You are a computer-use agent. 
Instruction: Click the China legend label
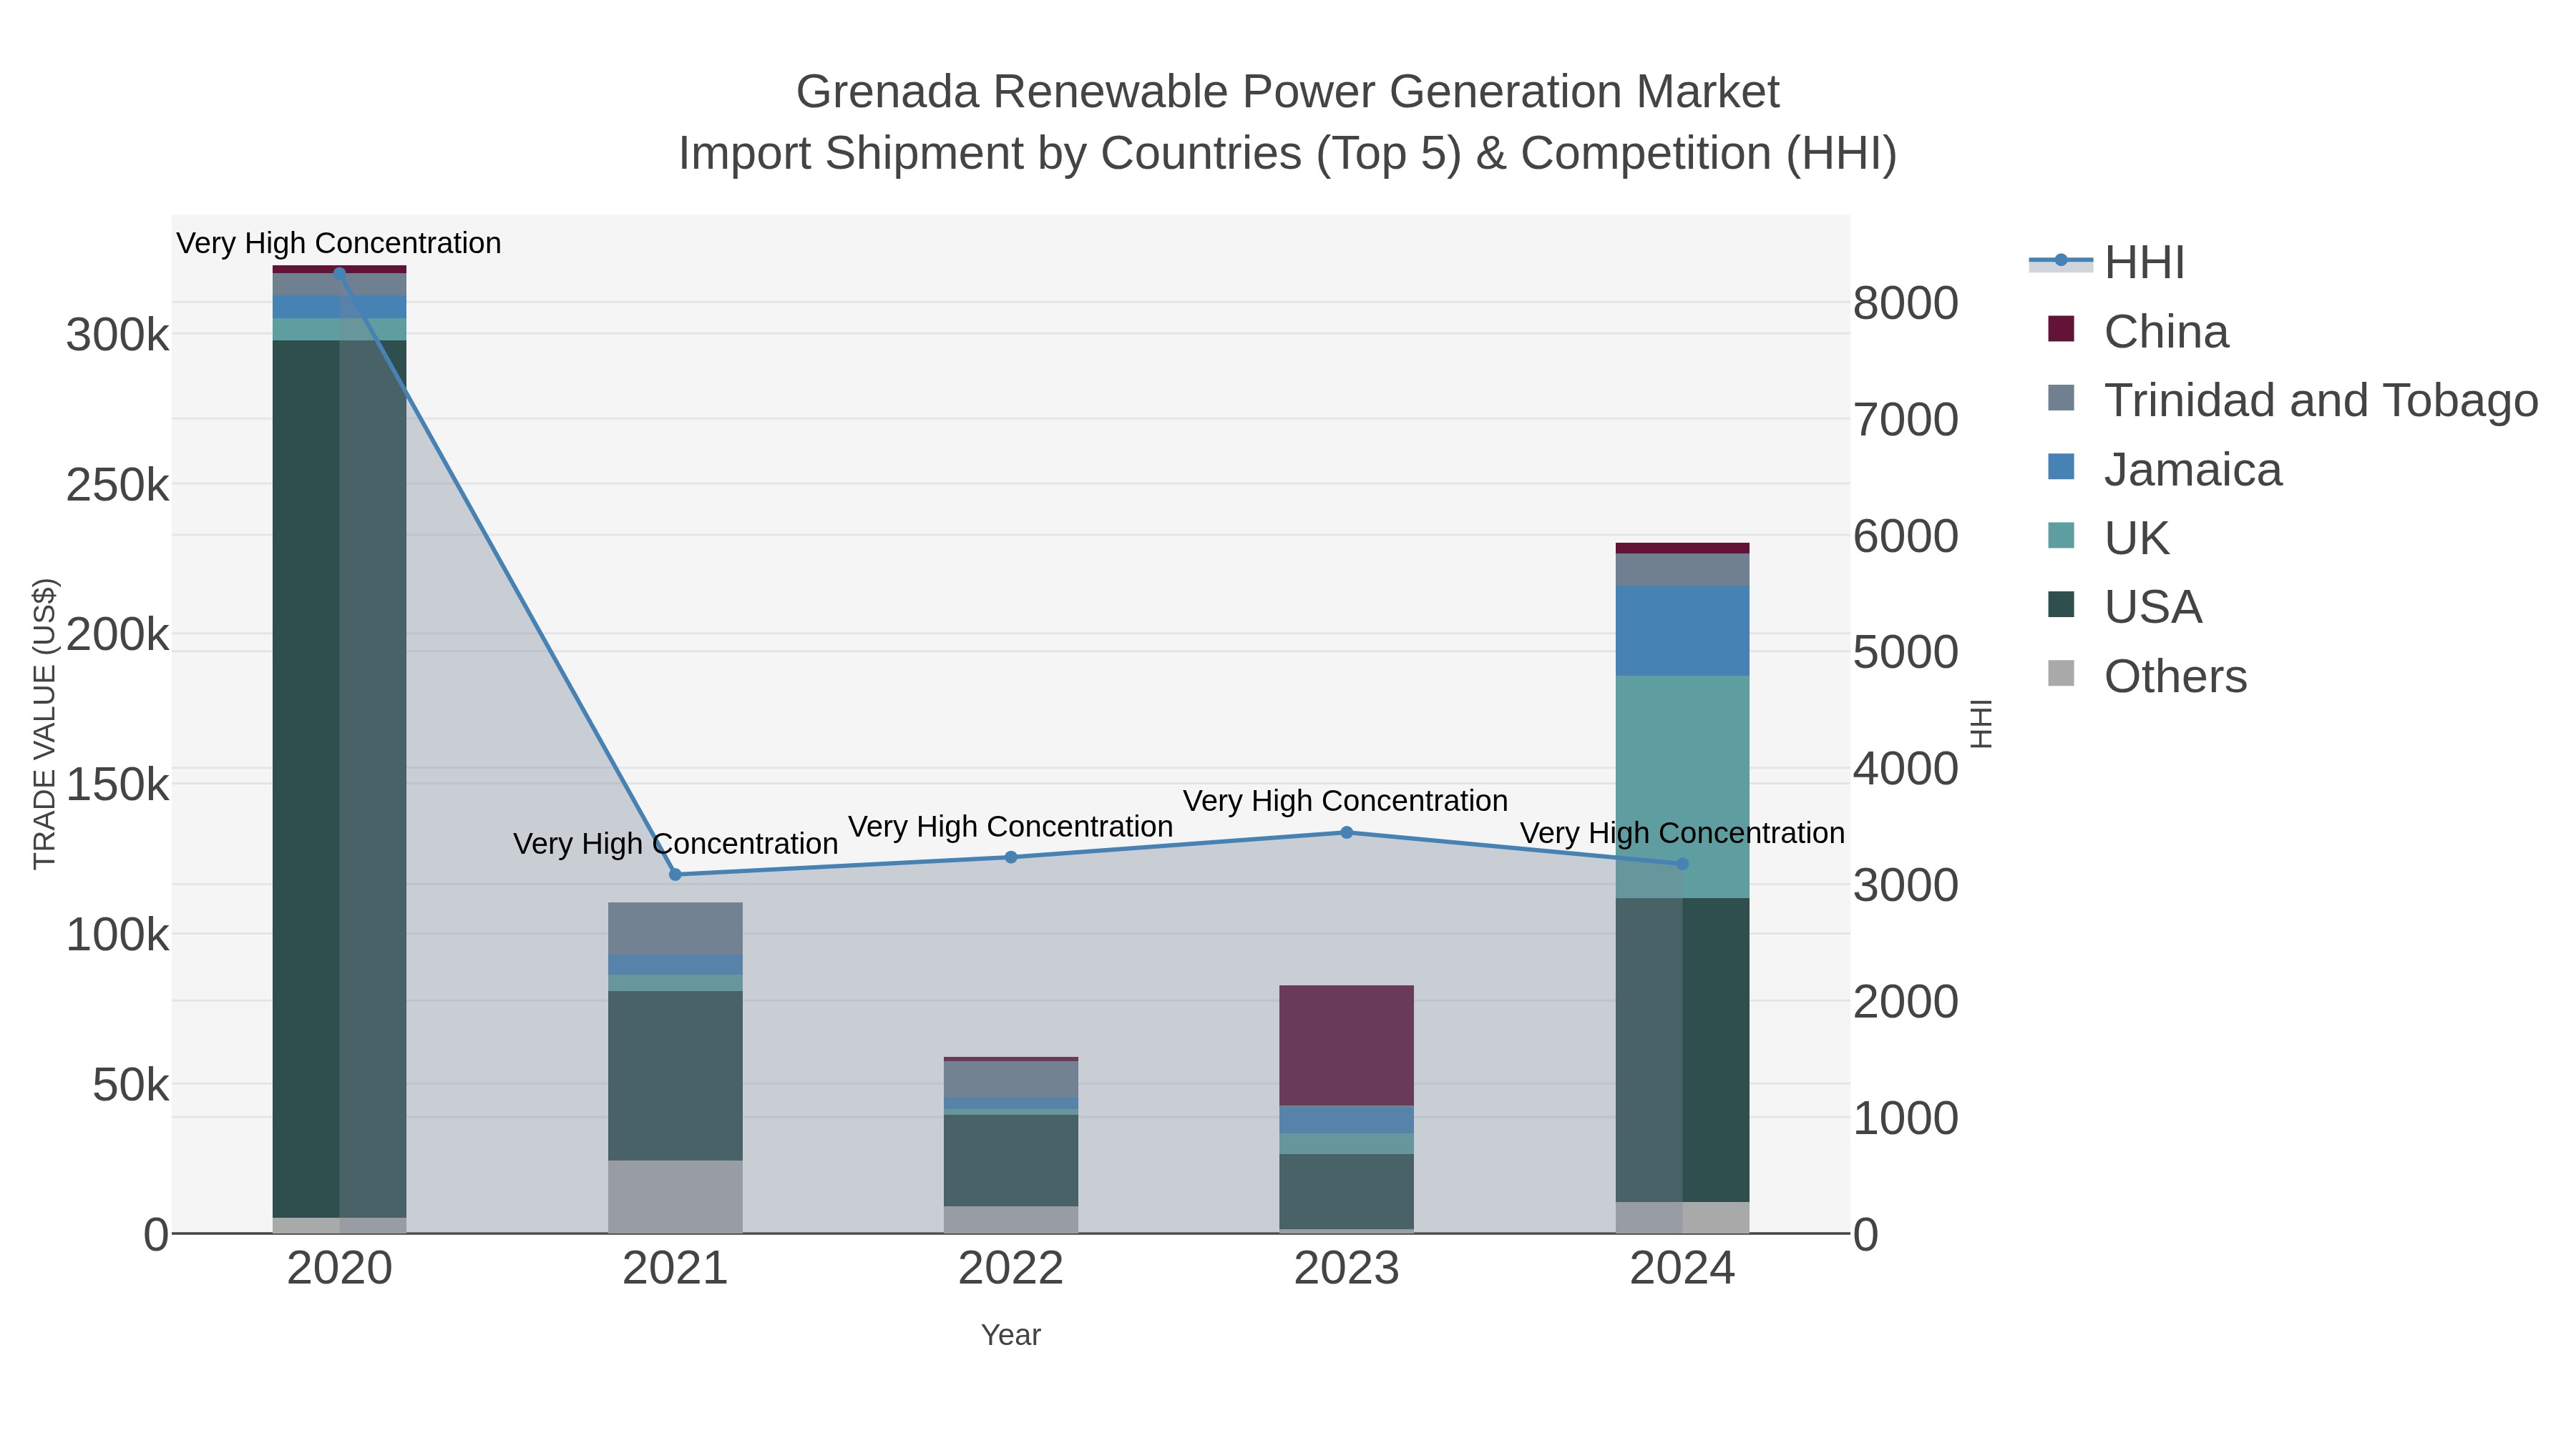tap(2166, 332)
